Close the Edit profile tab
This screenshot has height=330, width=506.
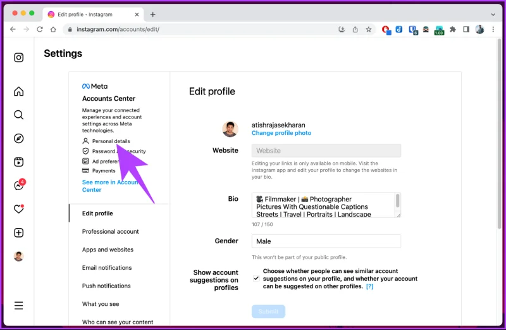(x=137, y=15)
